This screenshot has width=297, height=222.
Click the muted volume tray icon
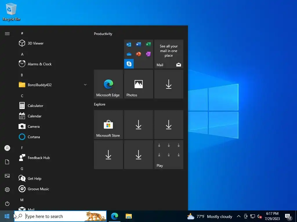pos(259,216)
